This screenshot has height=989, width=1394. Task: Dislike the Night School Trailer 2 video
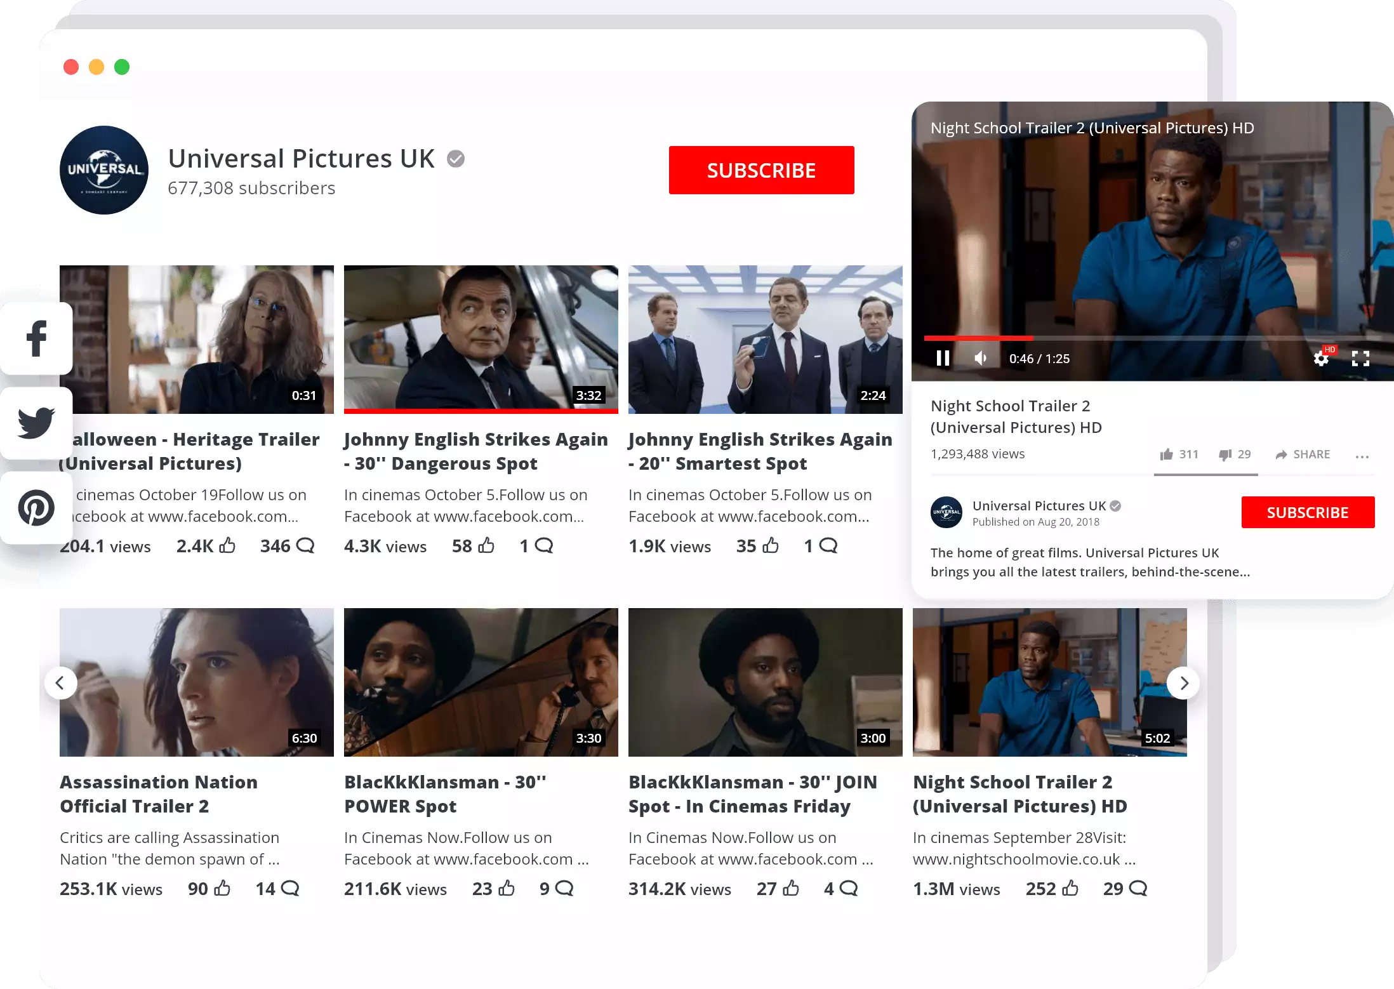[1235, 455]
